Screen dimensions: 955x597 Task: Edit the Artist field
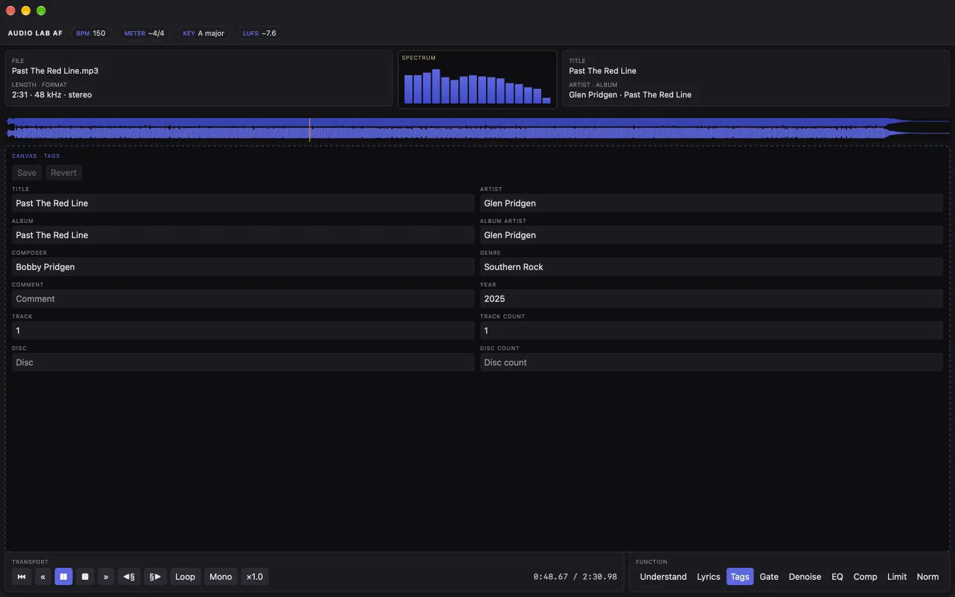(712, 204)
